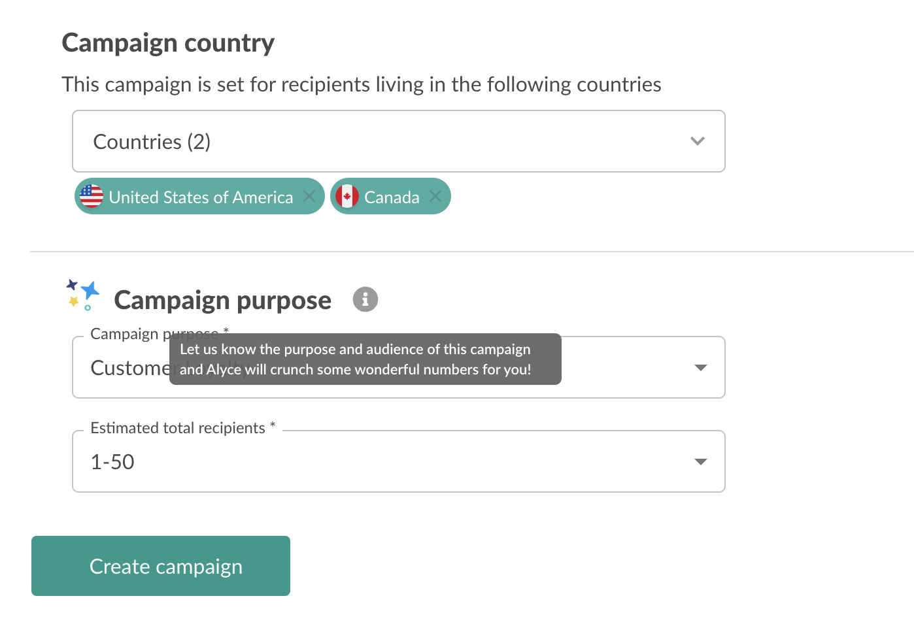The height and width of the screenshot is (626, 914).
Task: Open the Countries (2) dropdown
Action: 398,141
